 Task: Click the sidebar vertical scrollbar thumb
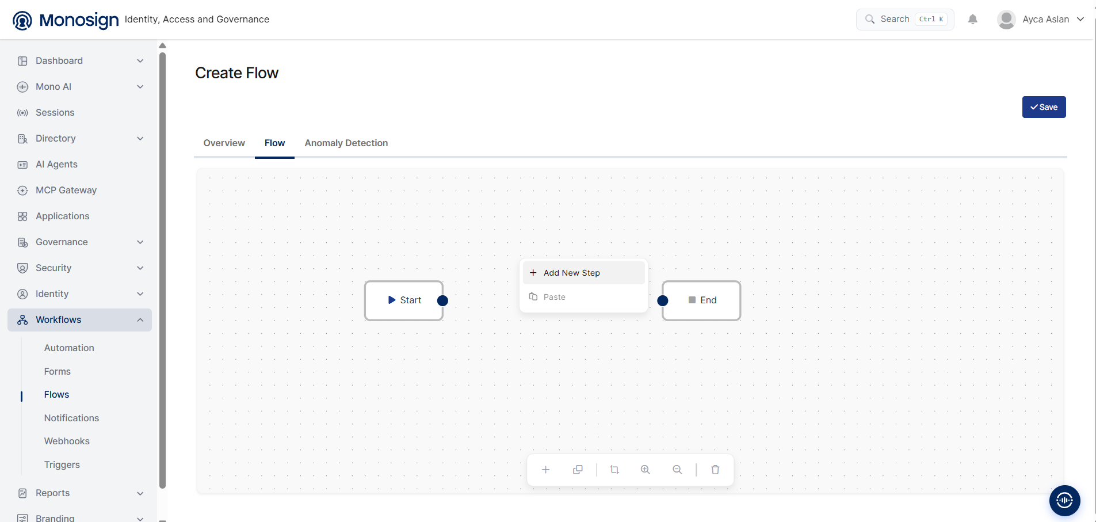[163, 270]
